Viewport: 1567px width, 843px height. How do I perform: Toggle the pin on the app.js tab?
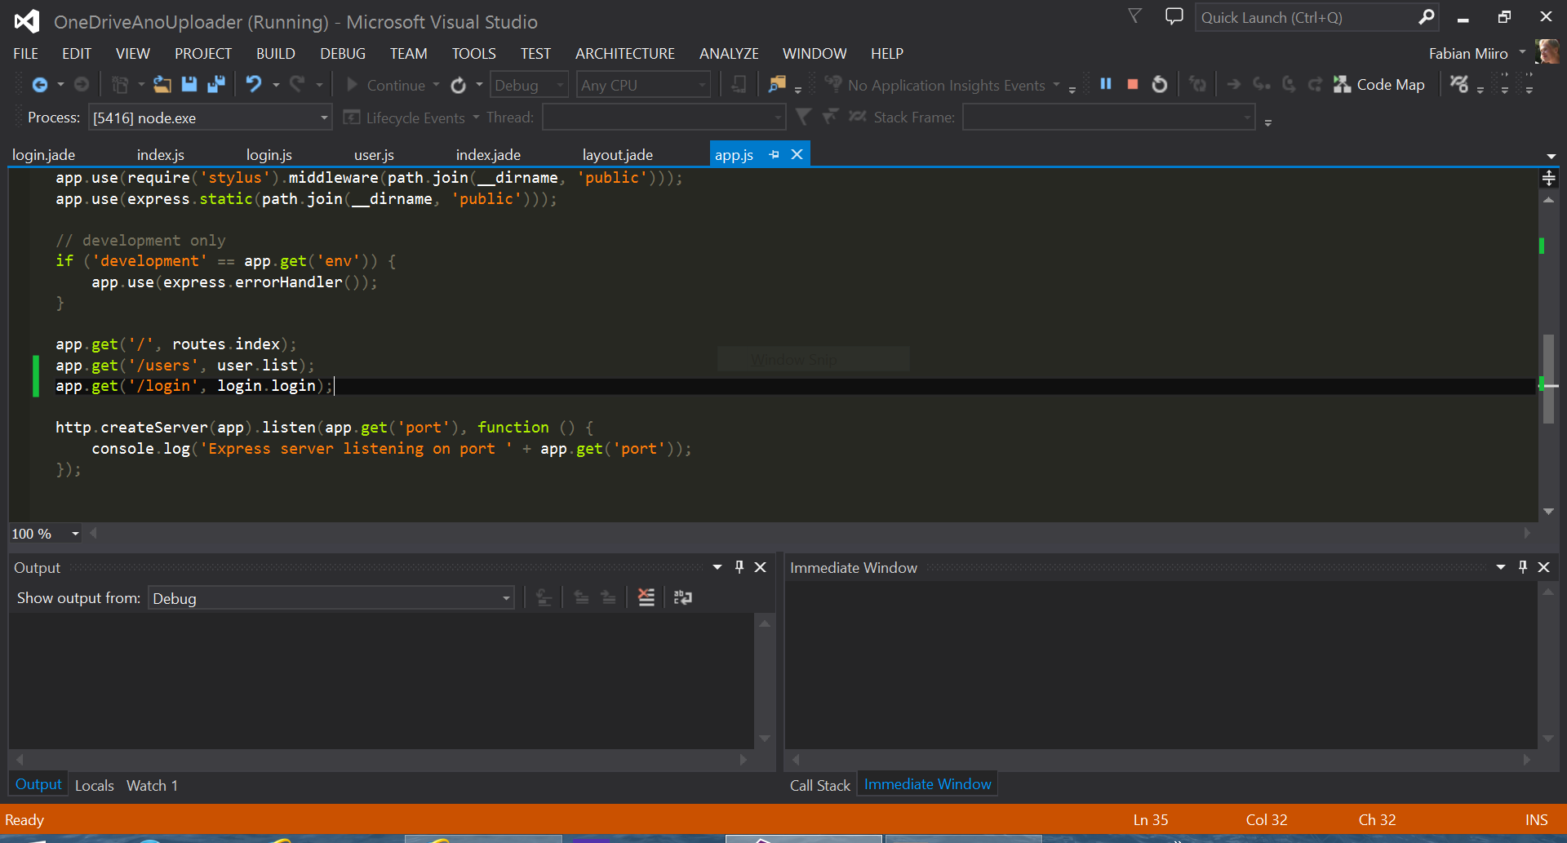pyautogui.click(x=775, y=154)
